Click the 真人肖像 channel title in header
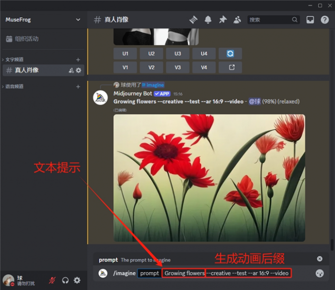 click(116, 20)
